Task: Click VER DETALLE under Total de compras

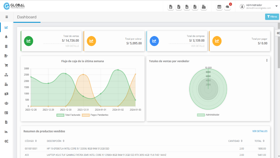Action: point(198,46)
